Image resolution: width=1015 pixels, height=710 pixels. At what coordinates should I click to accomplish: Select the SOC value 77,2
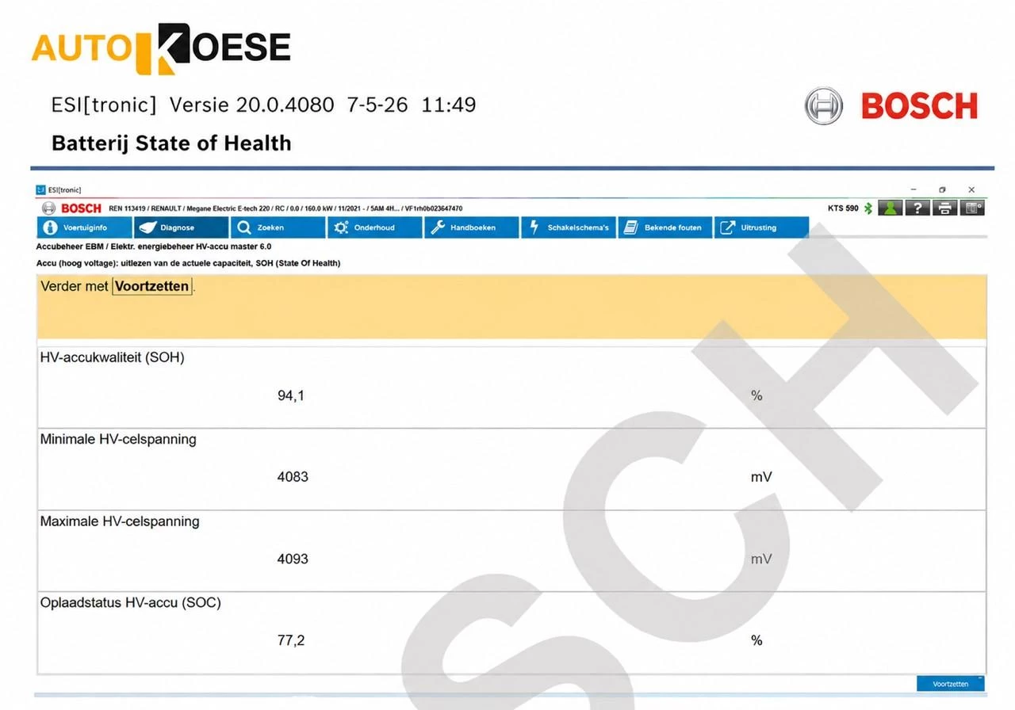coord(291,640)
